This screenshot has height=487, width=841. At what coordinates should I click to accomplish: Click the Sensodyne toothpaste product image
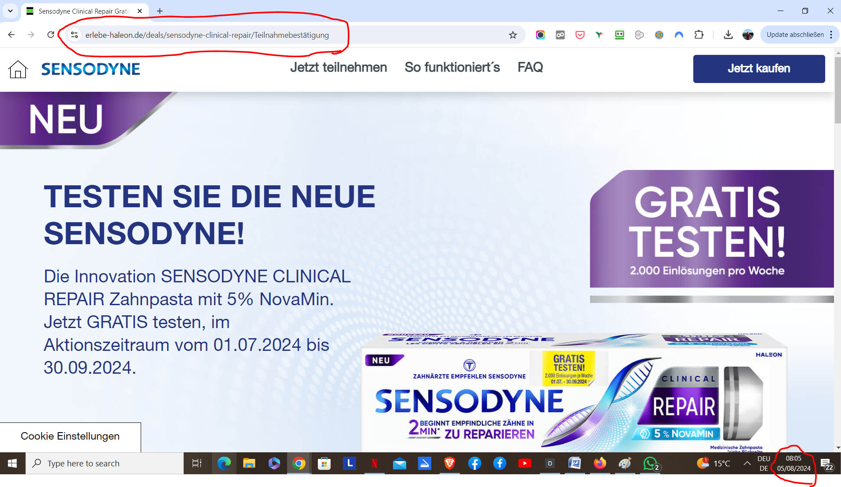pyautogui.click(x=574, y=392)
